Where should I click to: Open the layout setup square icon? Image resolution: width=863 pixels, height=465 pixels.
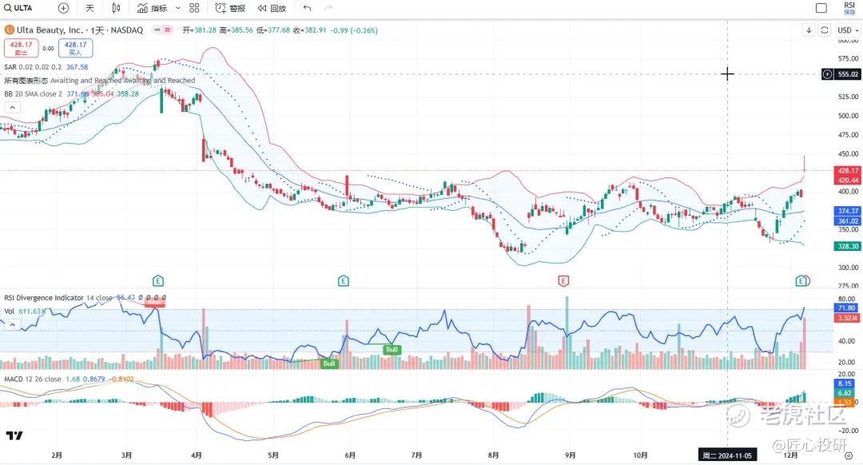click(821, 8)
